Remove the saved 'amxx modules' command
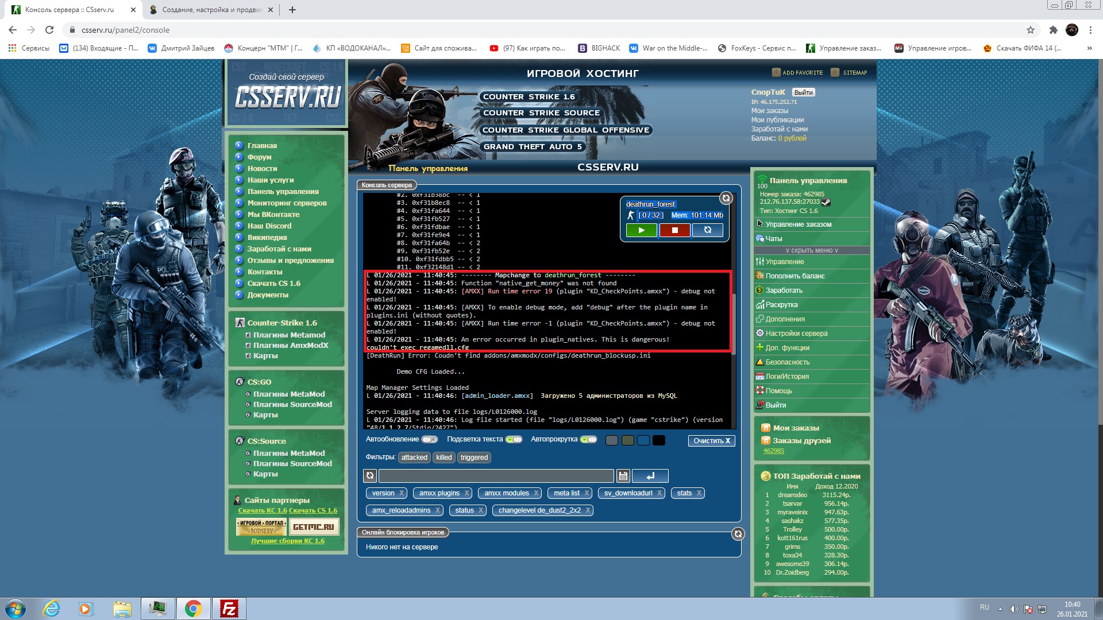1103x620 pixels. point(536,493)
